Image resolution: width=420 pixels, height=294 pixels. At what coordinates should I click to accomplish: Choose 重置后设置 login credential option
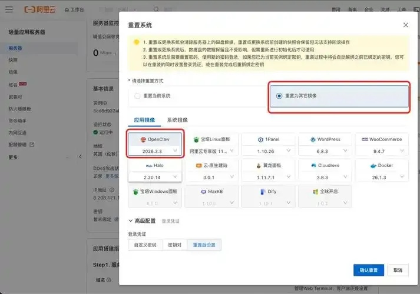204,245
